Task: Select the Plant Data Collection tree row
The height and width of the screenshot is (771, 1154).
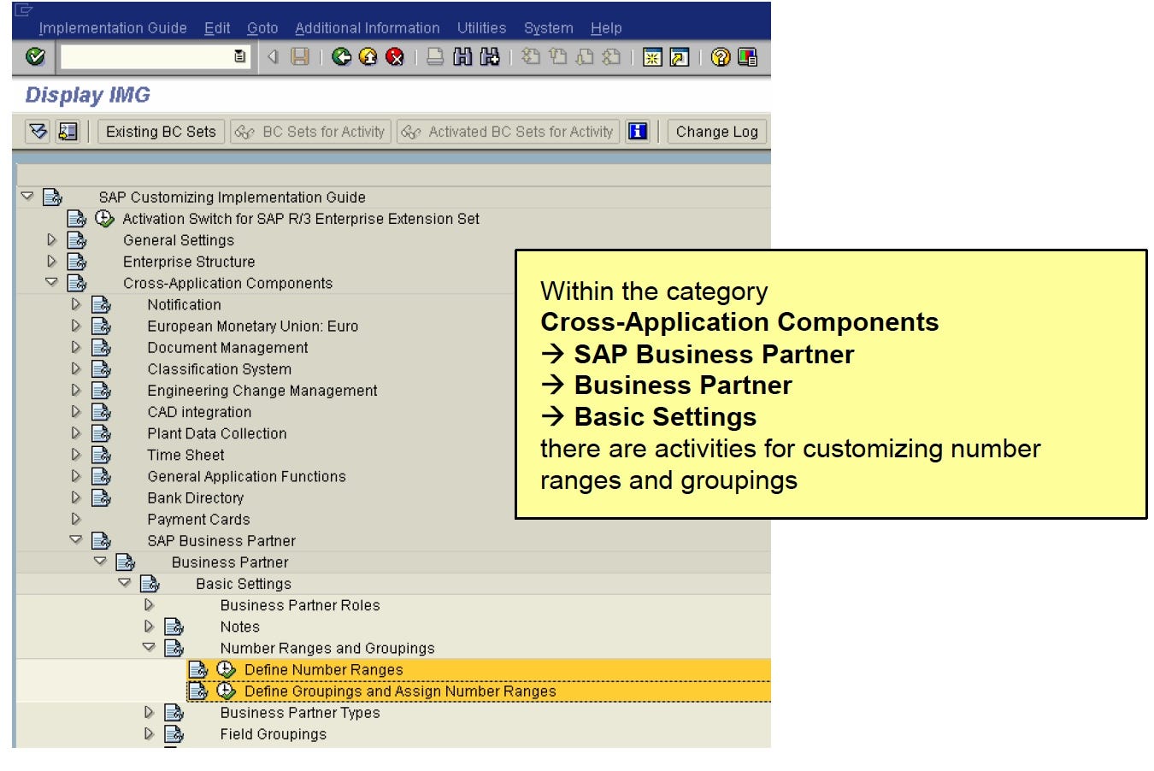Action: (x=216, y=433)
